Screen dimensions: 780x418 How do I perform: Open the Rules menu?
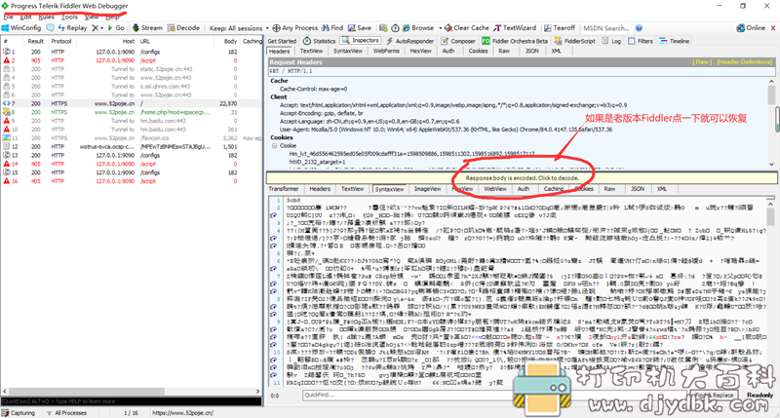46,17
